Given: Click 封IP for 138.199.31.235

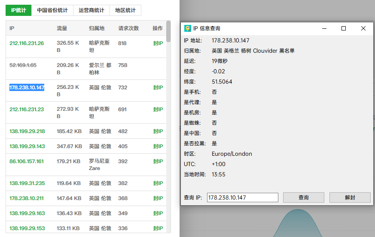Looking at the screenshot, I should 158,183.
